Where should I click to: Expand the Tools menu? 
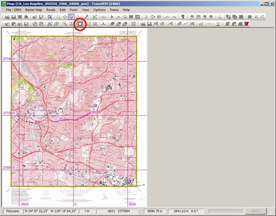[x=74, y=10]
